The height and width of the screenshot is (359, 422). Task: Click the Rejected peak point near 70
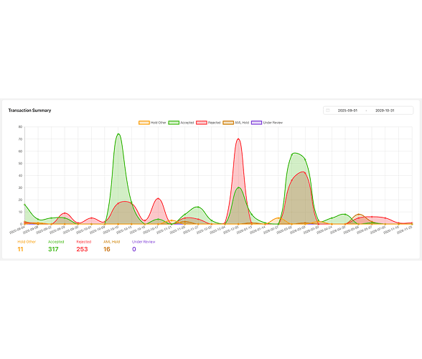(238, 139)
